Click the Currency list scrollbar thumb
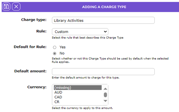179x112 pixels. [x=105, y=95]
